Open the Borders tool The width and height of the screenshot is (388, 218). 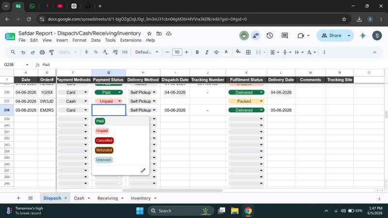pyautogui.click(x=248, y=52)
